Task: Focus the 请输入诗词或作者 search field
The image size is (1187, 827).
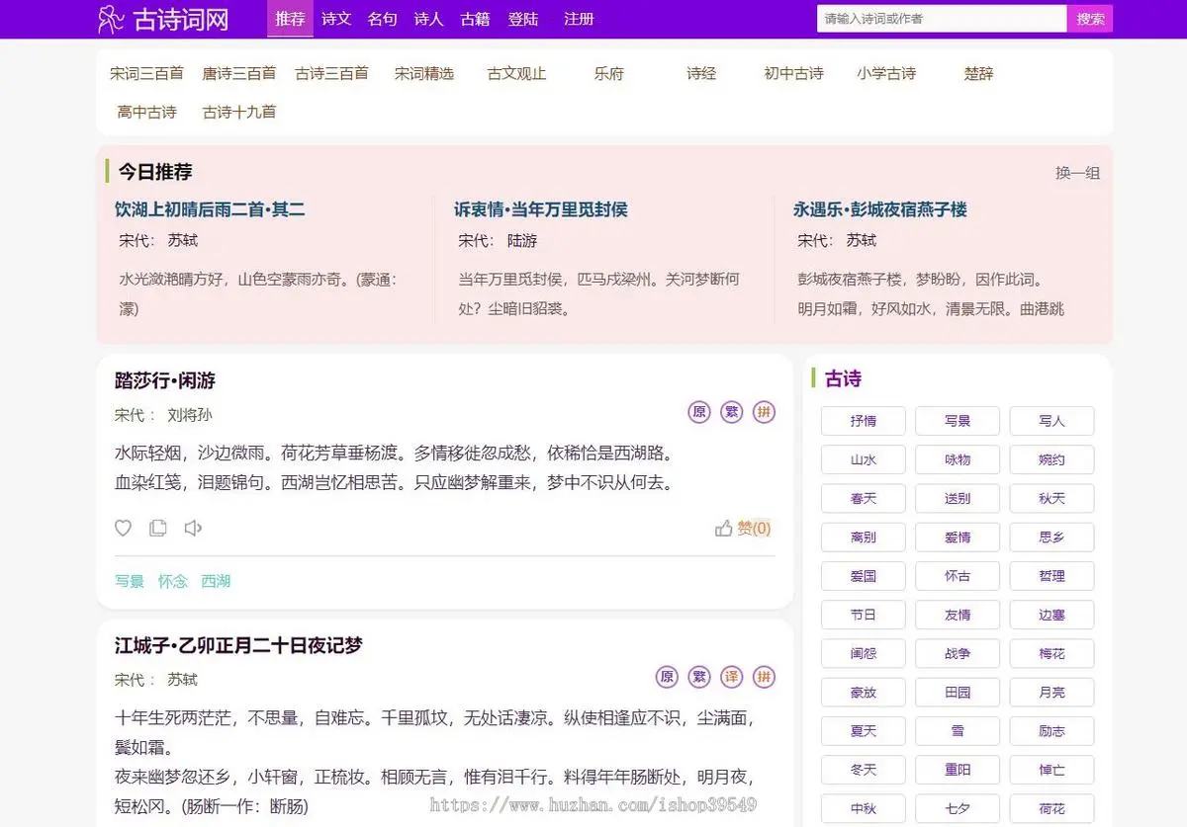Action: (942, 19)
